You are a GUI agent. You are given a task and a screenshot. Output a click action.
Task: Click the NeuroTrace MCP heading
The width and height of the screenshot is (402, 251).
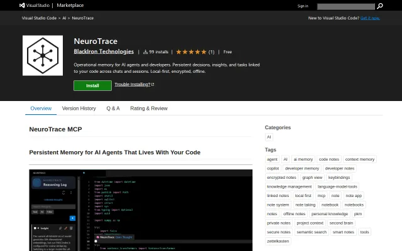tap(55, 129)
